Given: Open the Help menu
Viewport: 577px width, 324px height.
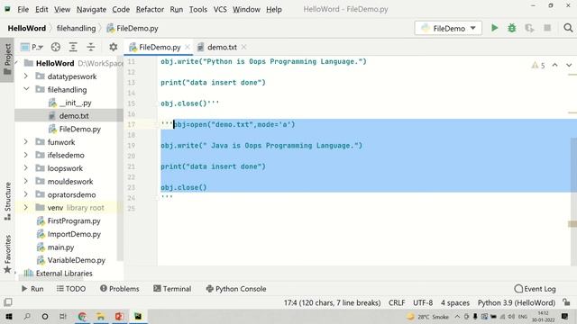Looking at the screenshot, I should point(274,9).
